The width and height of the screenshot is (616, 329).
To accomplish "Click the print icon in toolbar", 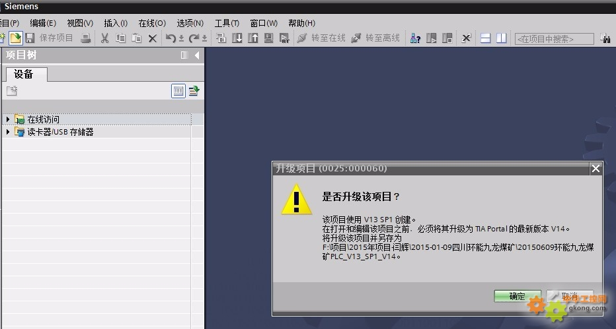I will click(x=86, y=38).
